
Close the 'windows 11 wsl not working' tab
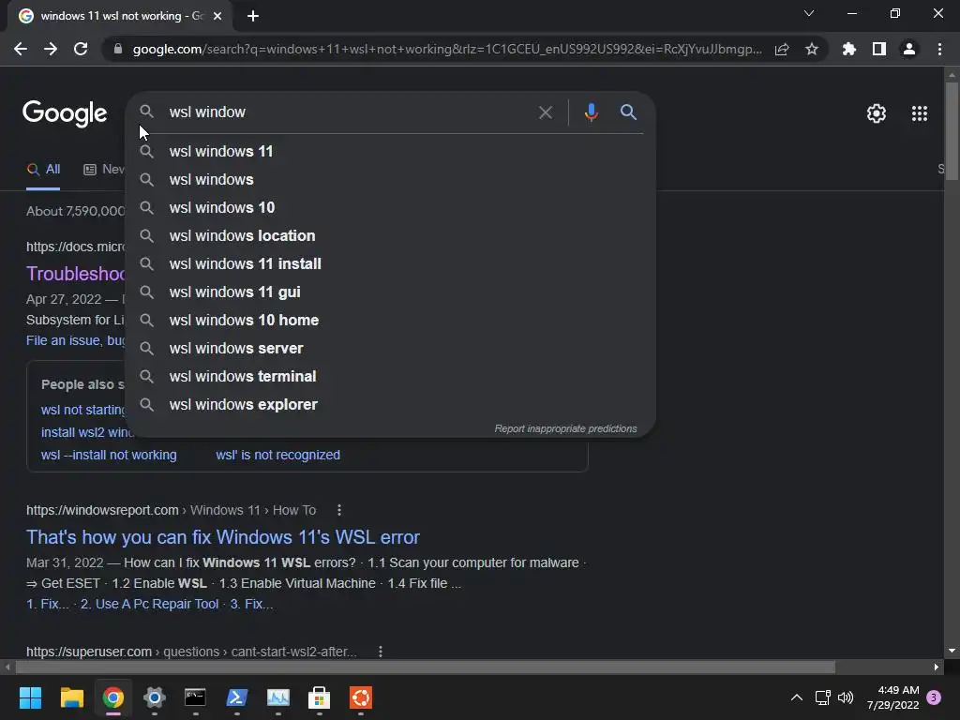tap(217, 16)
